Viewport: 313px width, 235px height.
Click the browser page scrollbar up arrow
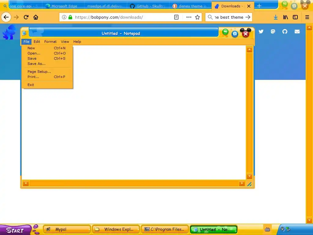pos(309,27)
